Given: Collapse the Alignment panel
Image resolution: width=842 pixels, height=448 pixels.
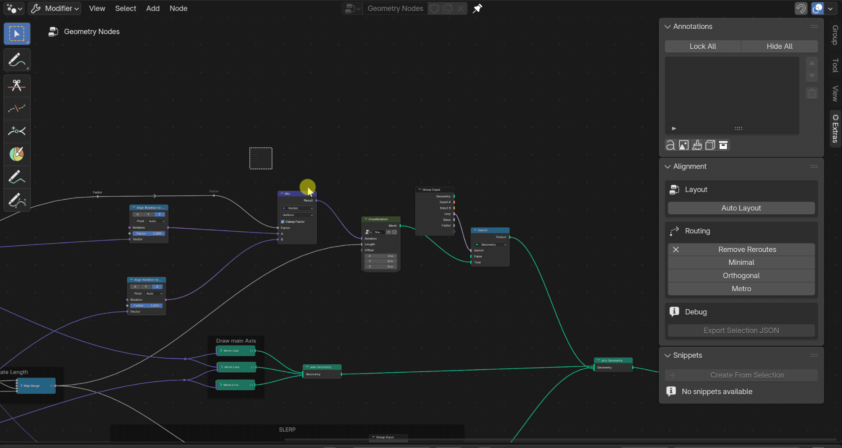Looking at the screenshot, I should [x=667, y=166].
